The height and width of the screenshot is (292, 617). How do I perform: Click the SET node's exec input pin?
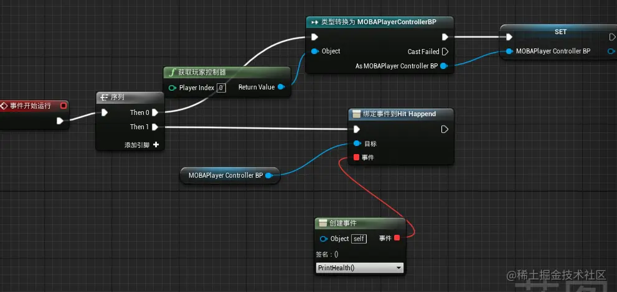[x=509, y=37]
